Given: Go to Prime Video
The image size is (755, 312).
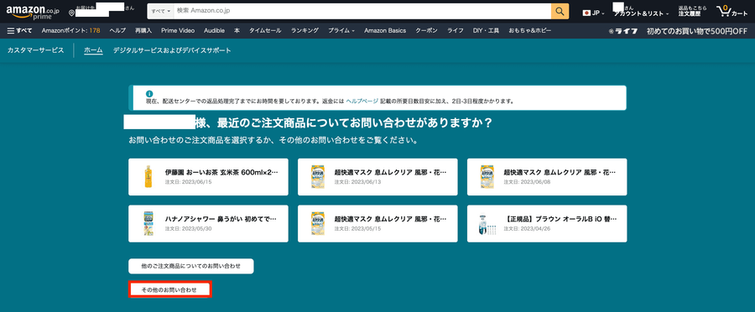Looking at the screenshot, I should [x=178, y=30].
